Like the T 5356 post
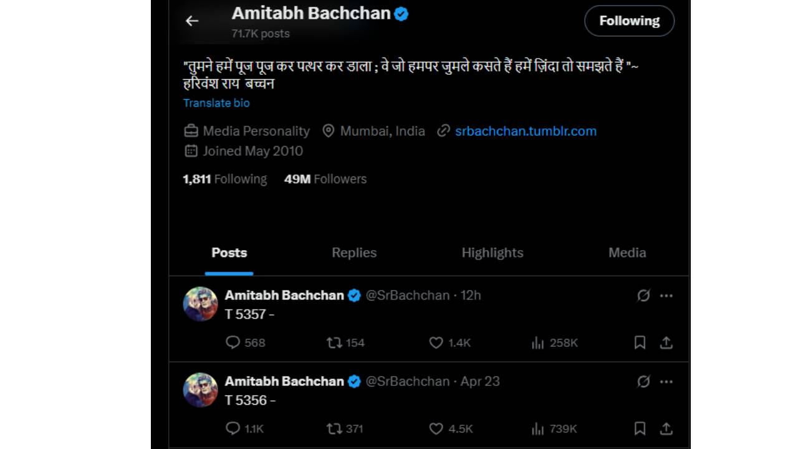This screenshot has width=798, height=449. click(436, 428)
